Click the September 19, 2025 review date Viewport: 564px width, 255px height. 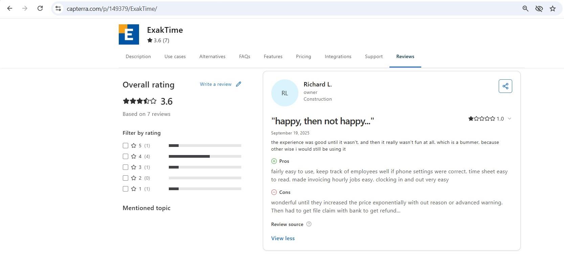pyautogui.click(x=290, y=133)
